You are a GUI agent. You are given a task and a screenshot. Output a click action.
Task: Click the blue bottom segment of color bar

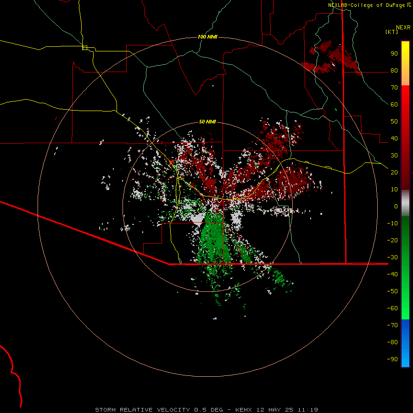coord(405,343)
